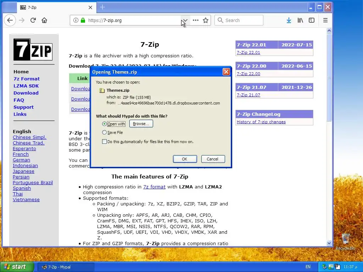
Task: Open the Windows Start menu
Action: pos(17,267)
